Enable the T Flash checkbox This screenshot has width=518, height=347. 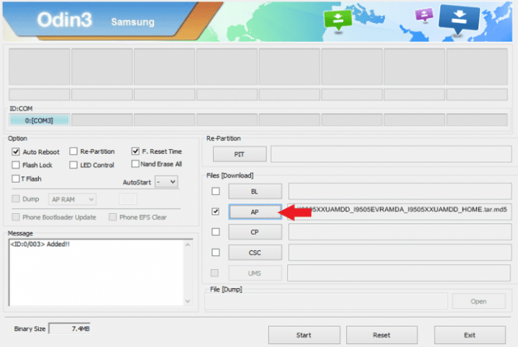pos(16,179)
